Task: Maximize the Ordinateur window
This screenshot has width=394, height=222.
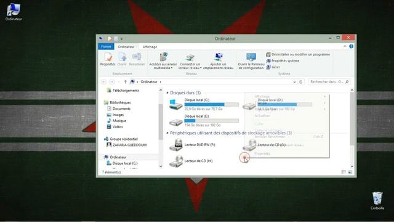Action: [x=338, y=38]
